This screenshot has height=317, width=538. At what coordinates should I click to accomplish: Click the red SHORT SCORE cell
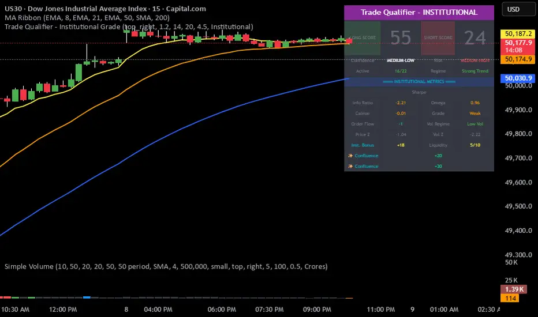(438, 37)
